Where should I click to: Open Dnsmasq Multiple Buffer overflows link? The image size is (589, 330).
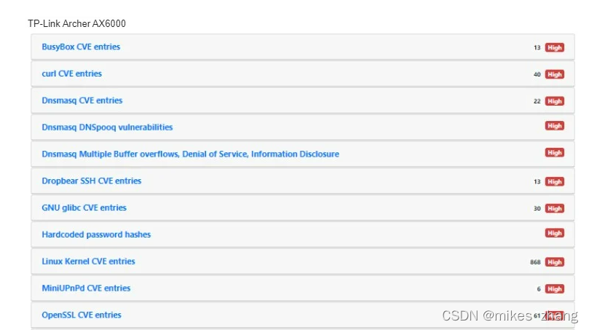click(190, 154)
